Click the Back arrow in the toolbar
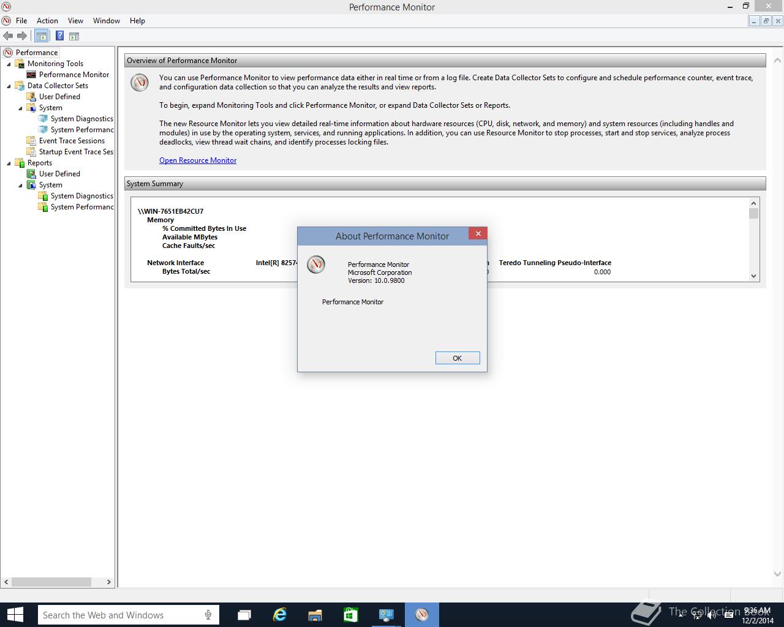 (8, 36)
